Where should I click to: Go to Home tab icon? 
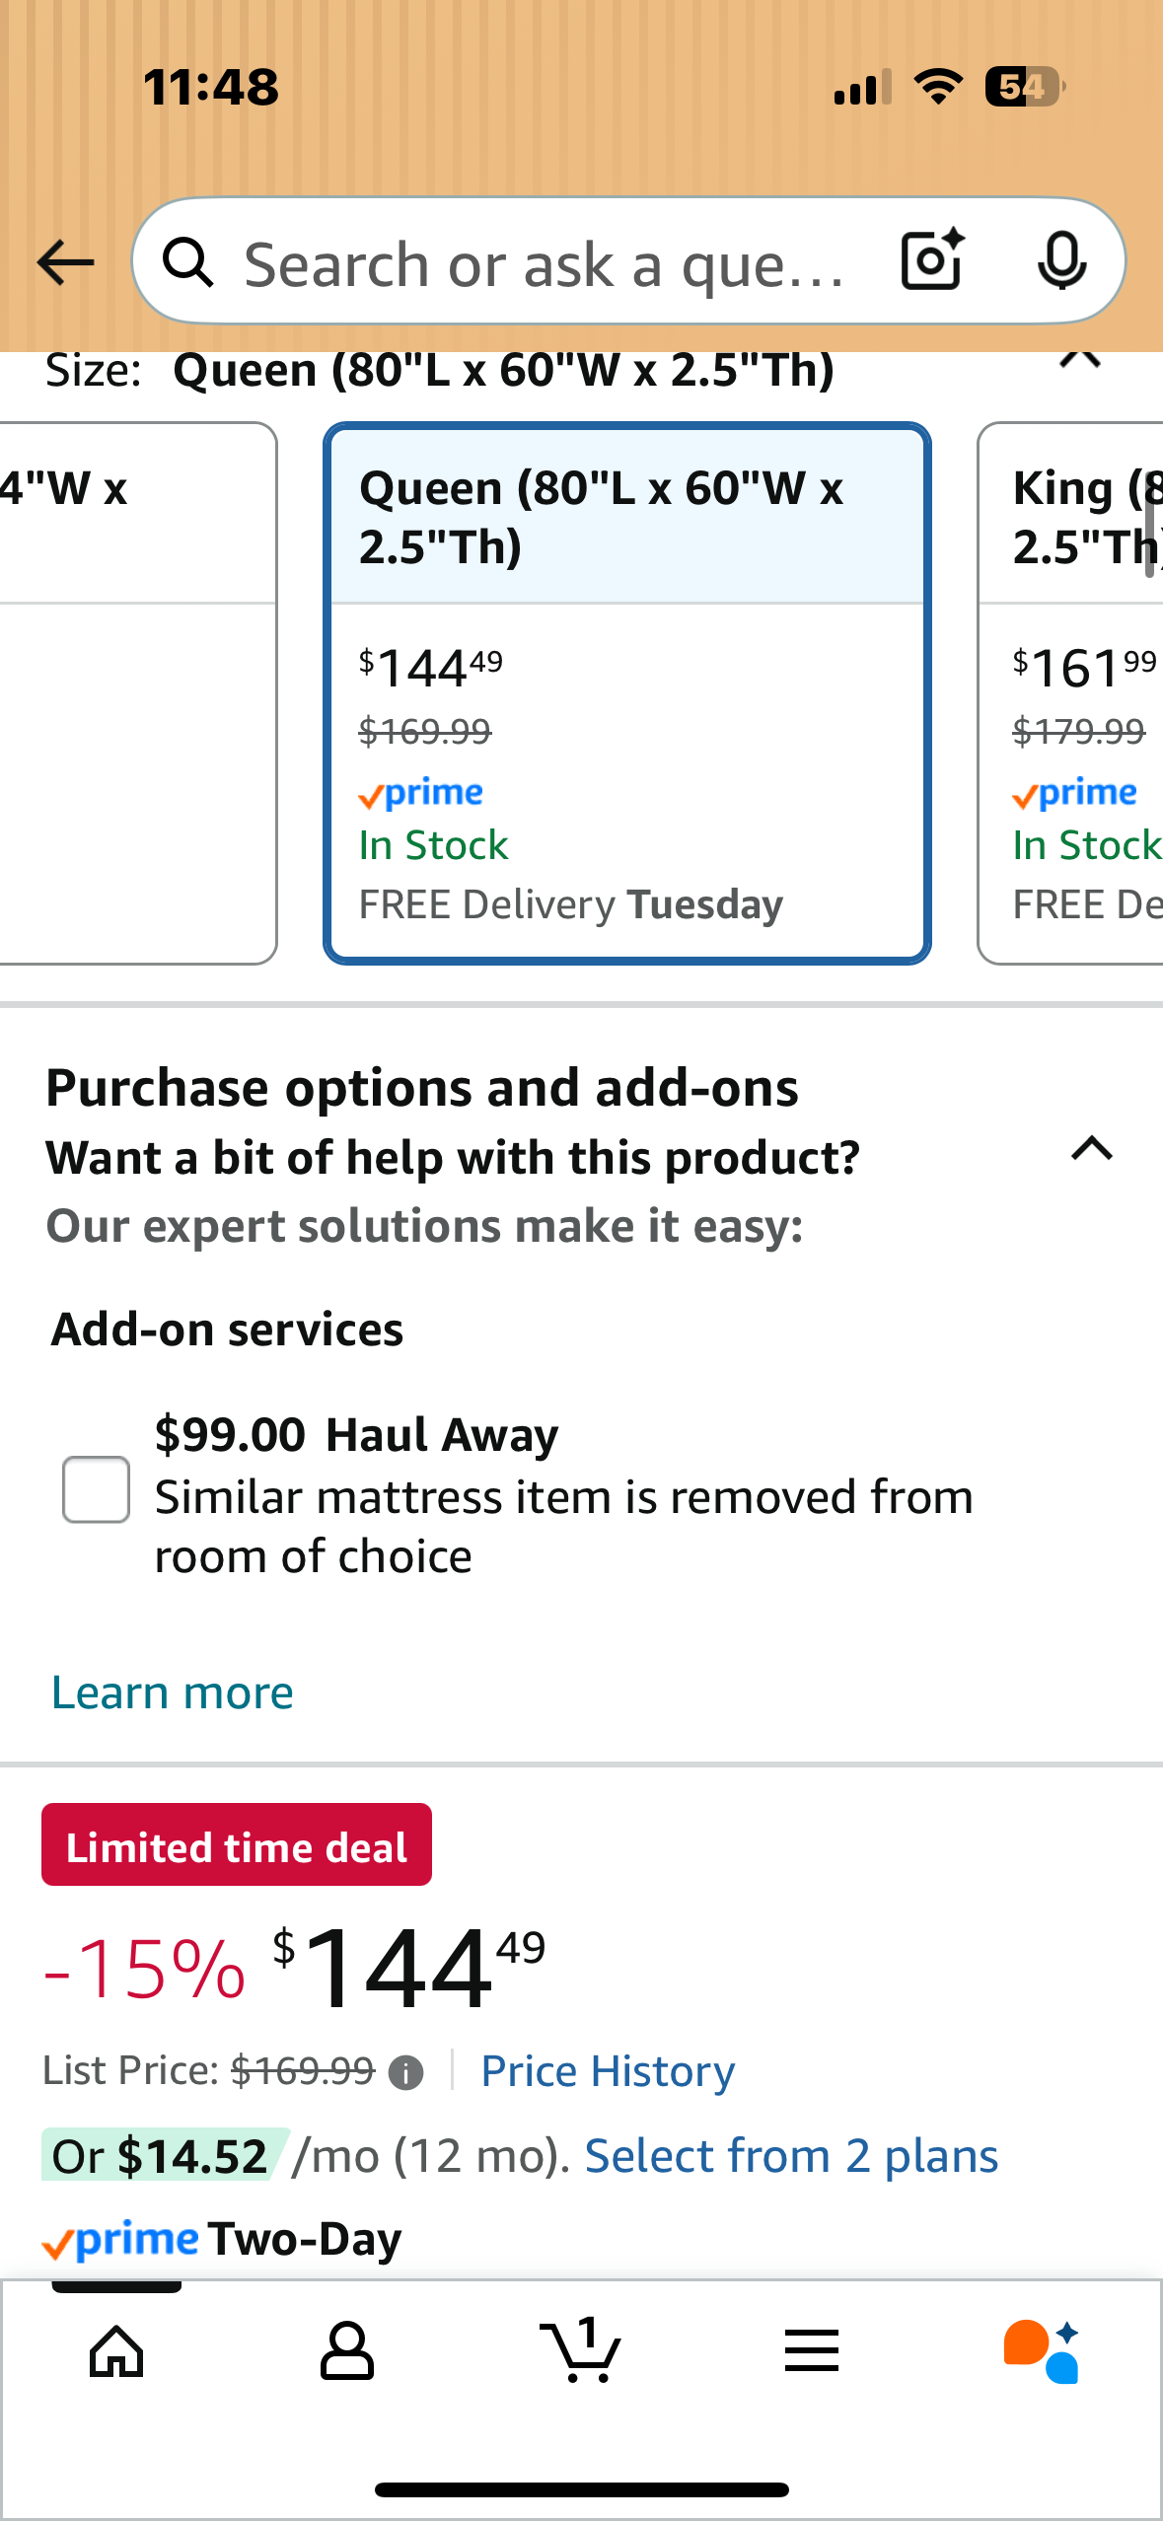pos(116,2350)
